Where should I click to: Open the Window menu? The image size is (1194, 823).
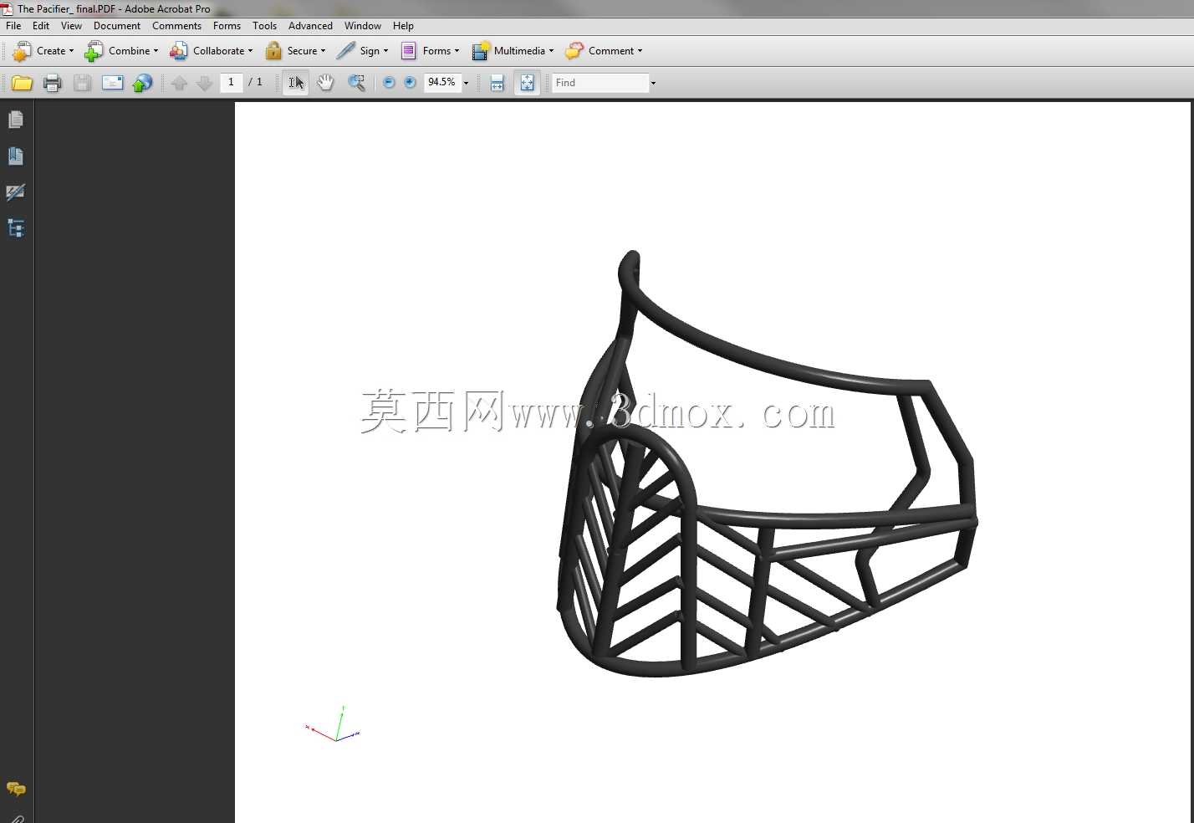(363, 26)
